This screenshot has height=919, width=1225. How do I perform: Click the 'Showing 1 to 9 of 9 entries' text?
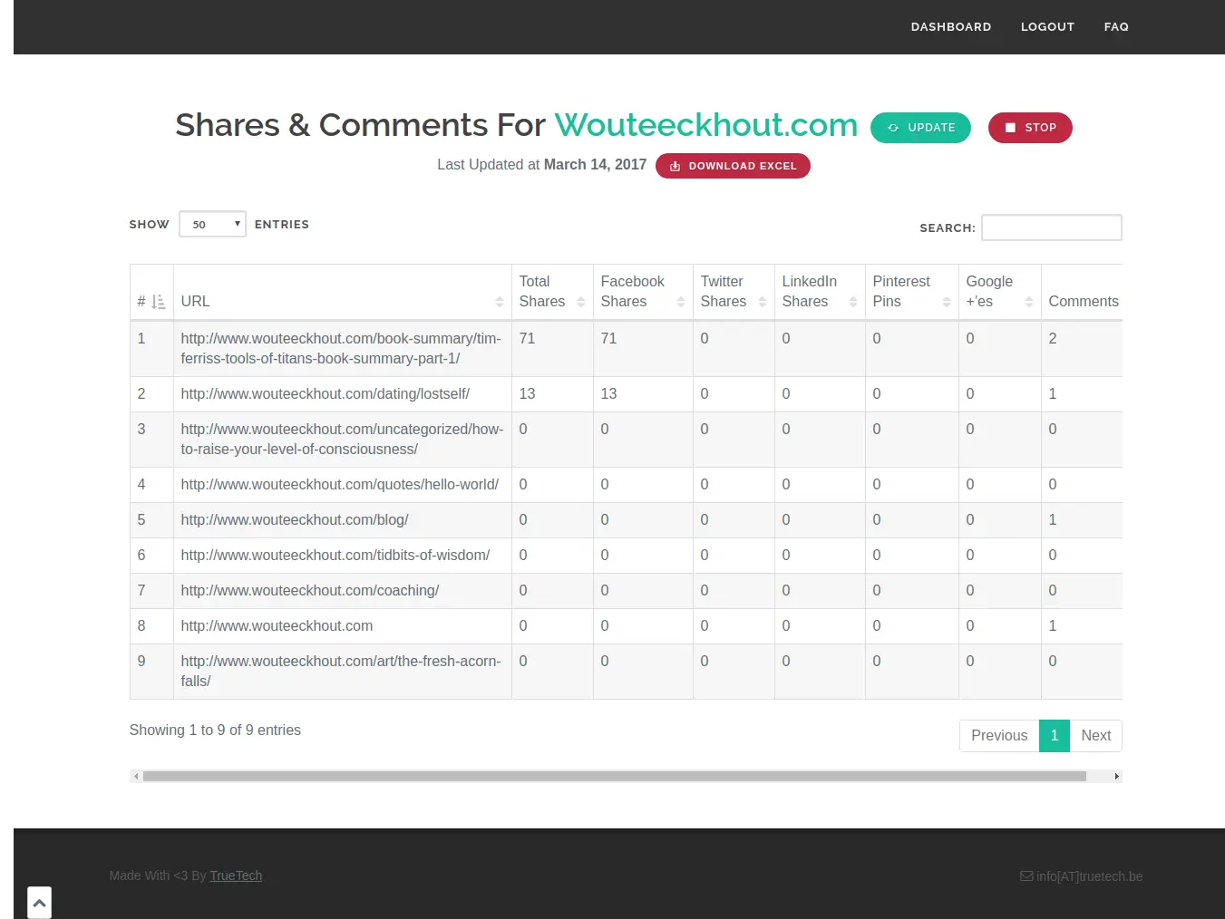coord(215,730)
